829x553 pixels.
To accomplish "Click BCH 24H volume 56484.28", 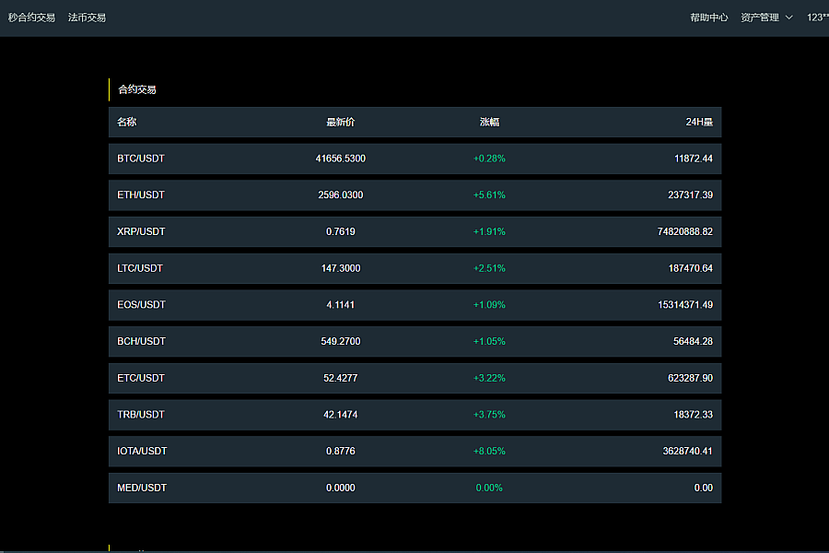I will coord(693,341).
